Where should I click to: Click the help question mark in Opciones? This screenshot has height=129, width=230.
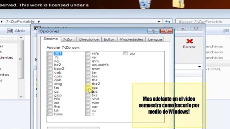point(153,31)
